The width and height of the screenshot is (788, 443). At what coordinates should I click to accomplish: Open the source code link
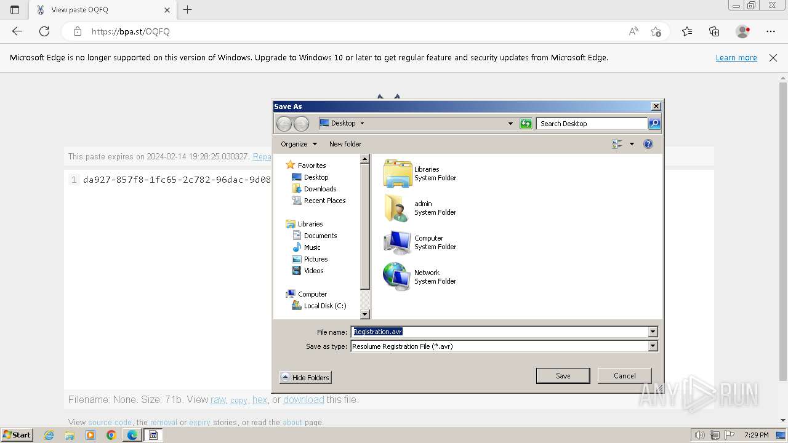(110, 423)
